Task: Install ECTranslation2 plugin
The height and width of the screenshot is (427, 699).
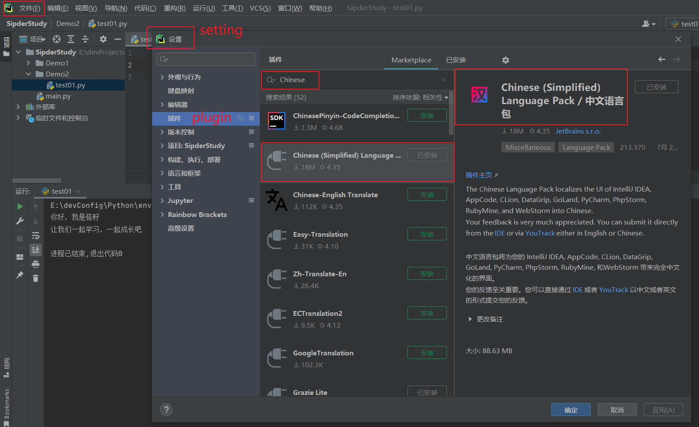Action: (x=427, y=313)
